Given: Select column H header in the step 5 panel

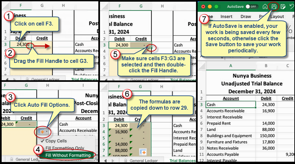Looking at the screenshot, I should (x=162, y=6).
